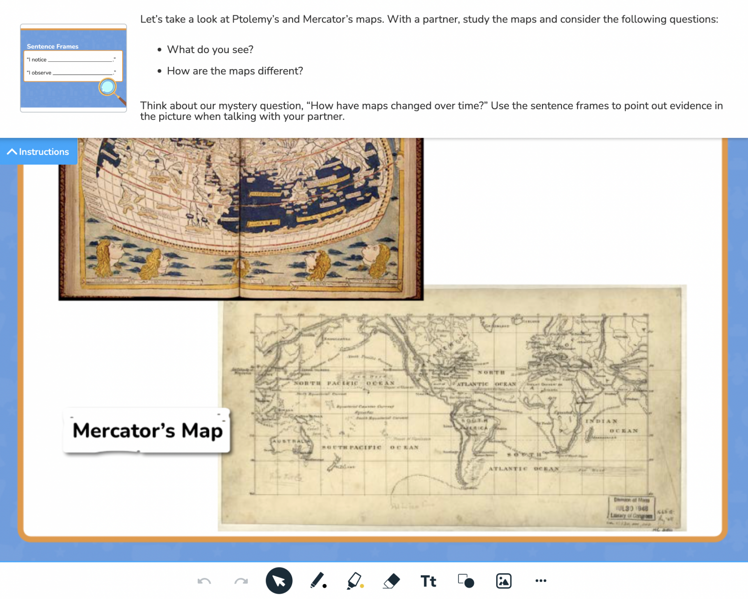Image resolution: width=748 pixels, height=599 pixels.
Task: Select the yellow color dot beside the highlighter
Action: point(362,586)
